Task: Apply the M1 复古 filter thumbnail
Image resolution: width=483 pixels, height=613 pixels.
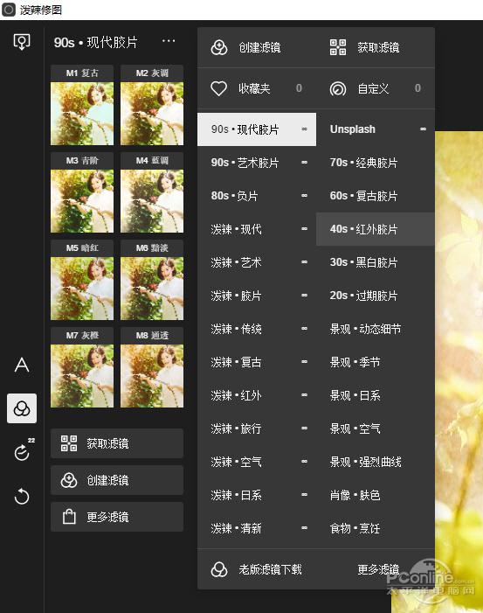Action: (x=82, y=106)
